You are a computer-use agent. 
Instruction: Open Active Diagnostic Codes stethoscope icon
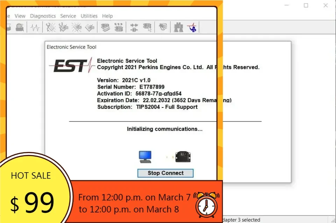[50, 27]
